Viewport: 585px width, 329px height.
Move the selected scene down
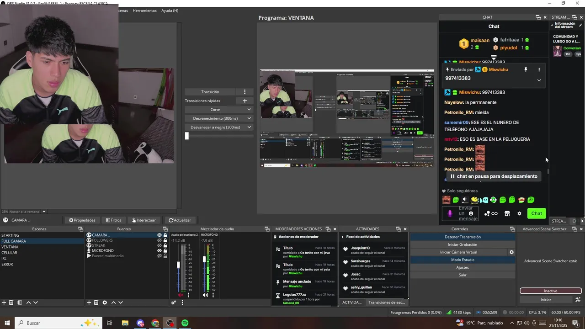pyautogui.click(x=36, y=302)
